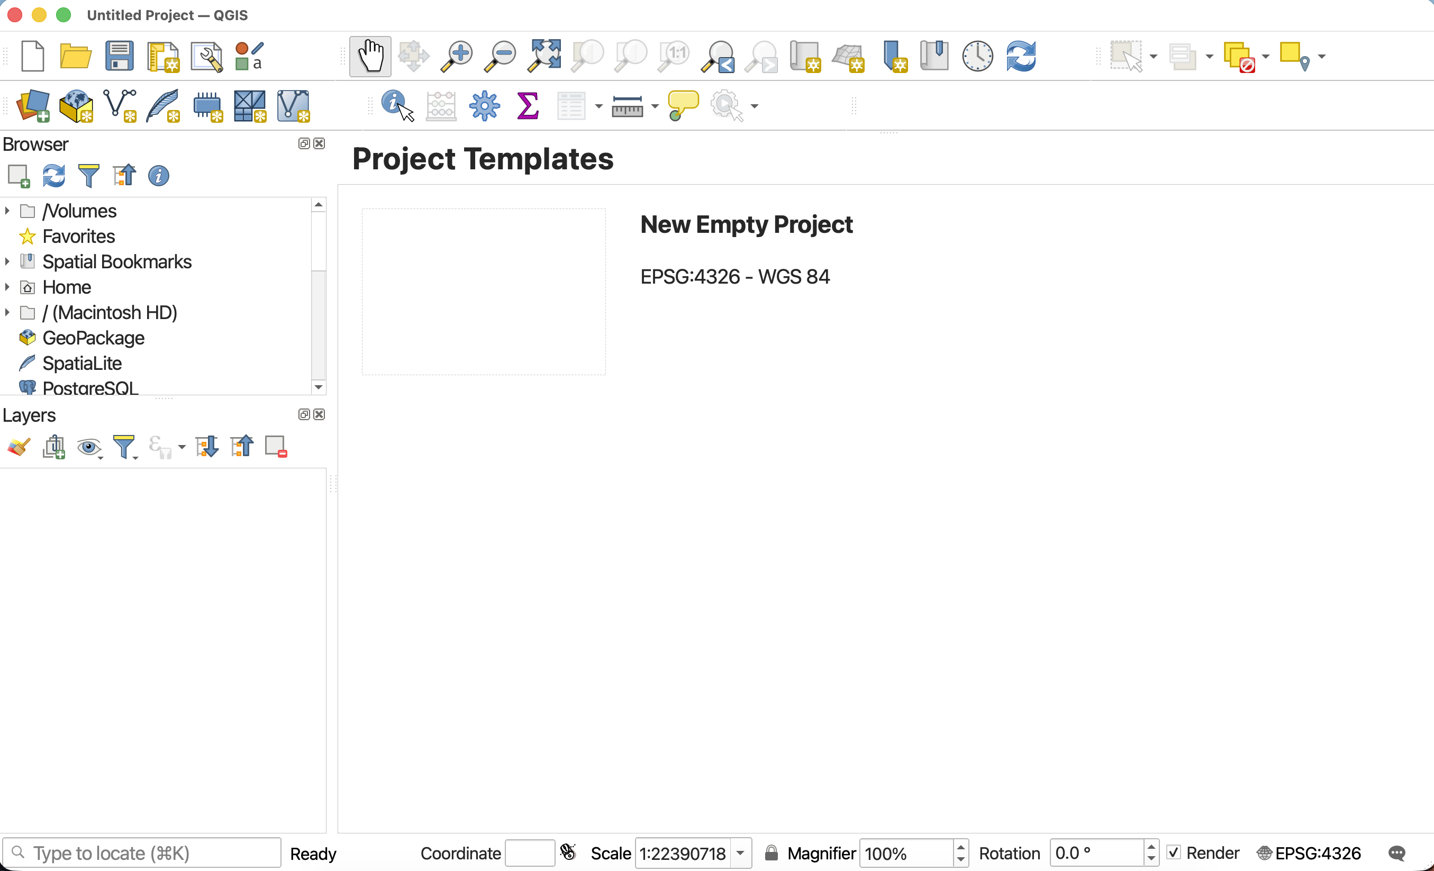
Task: Show Statistical Summary sigma icon
Action: tap(528, 106)
